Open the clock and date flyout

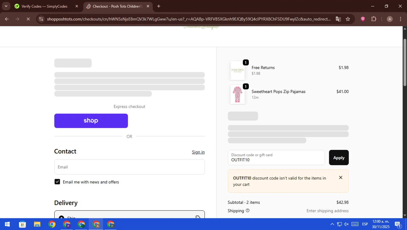381,224
